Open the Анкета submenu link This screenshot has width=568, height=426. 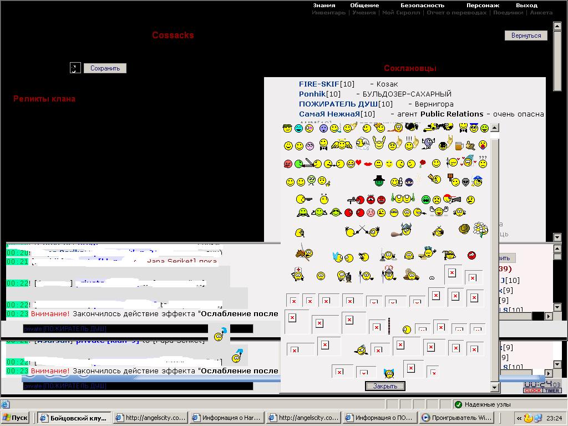(x=541, y=12)
